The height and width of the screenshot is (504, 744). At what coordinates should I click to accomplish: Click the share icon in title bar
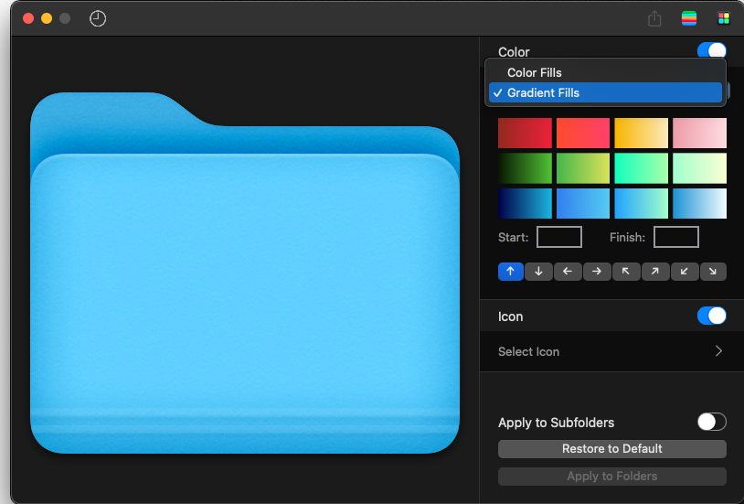pos(654,18)
